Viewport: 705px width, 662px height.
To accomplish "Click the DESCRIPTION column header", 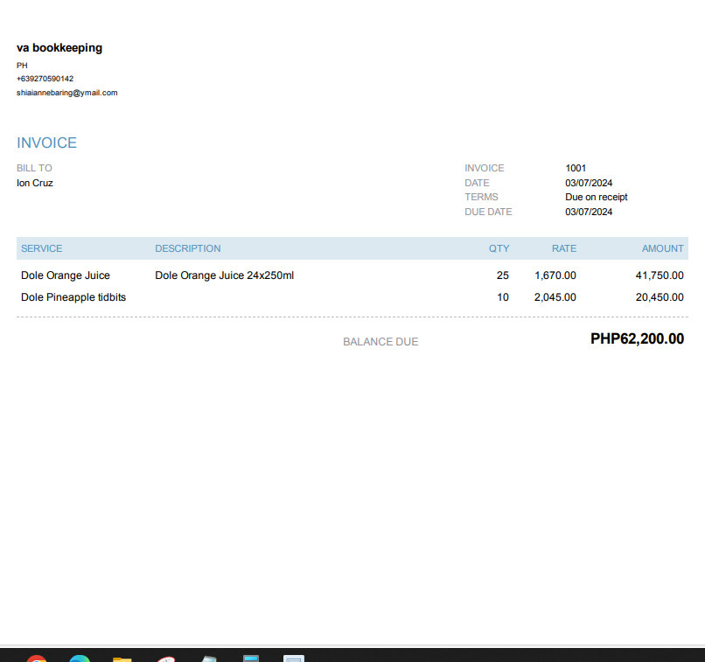I will point(188,248).
